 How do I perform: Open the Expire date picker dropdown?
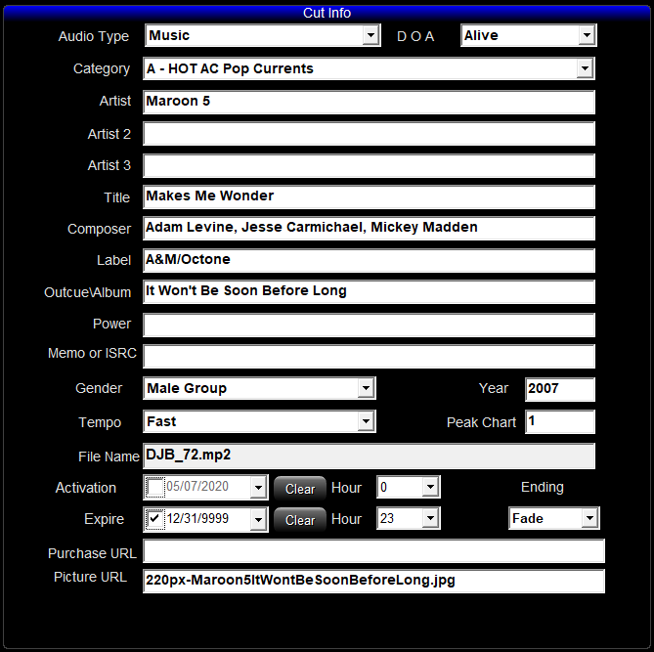(259, 519)
